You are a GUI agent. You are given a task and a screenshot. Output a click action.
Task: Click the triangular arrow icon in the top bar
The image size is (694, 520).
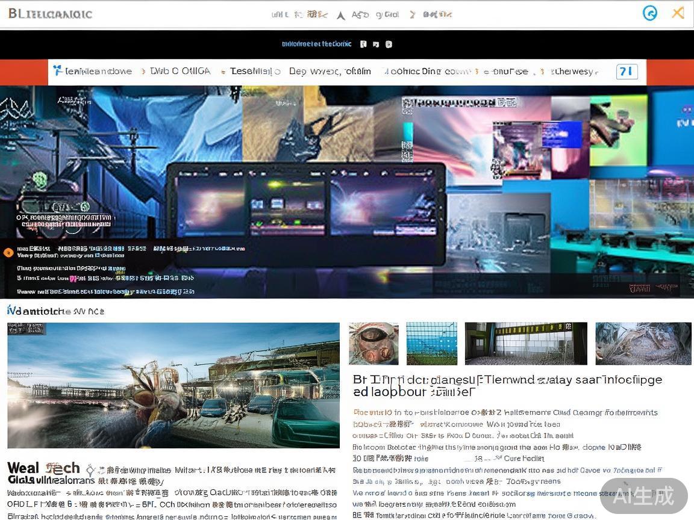[x=340, y=16]
